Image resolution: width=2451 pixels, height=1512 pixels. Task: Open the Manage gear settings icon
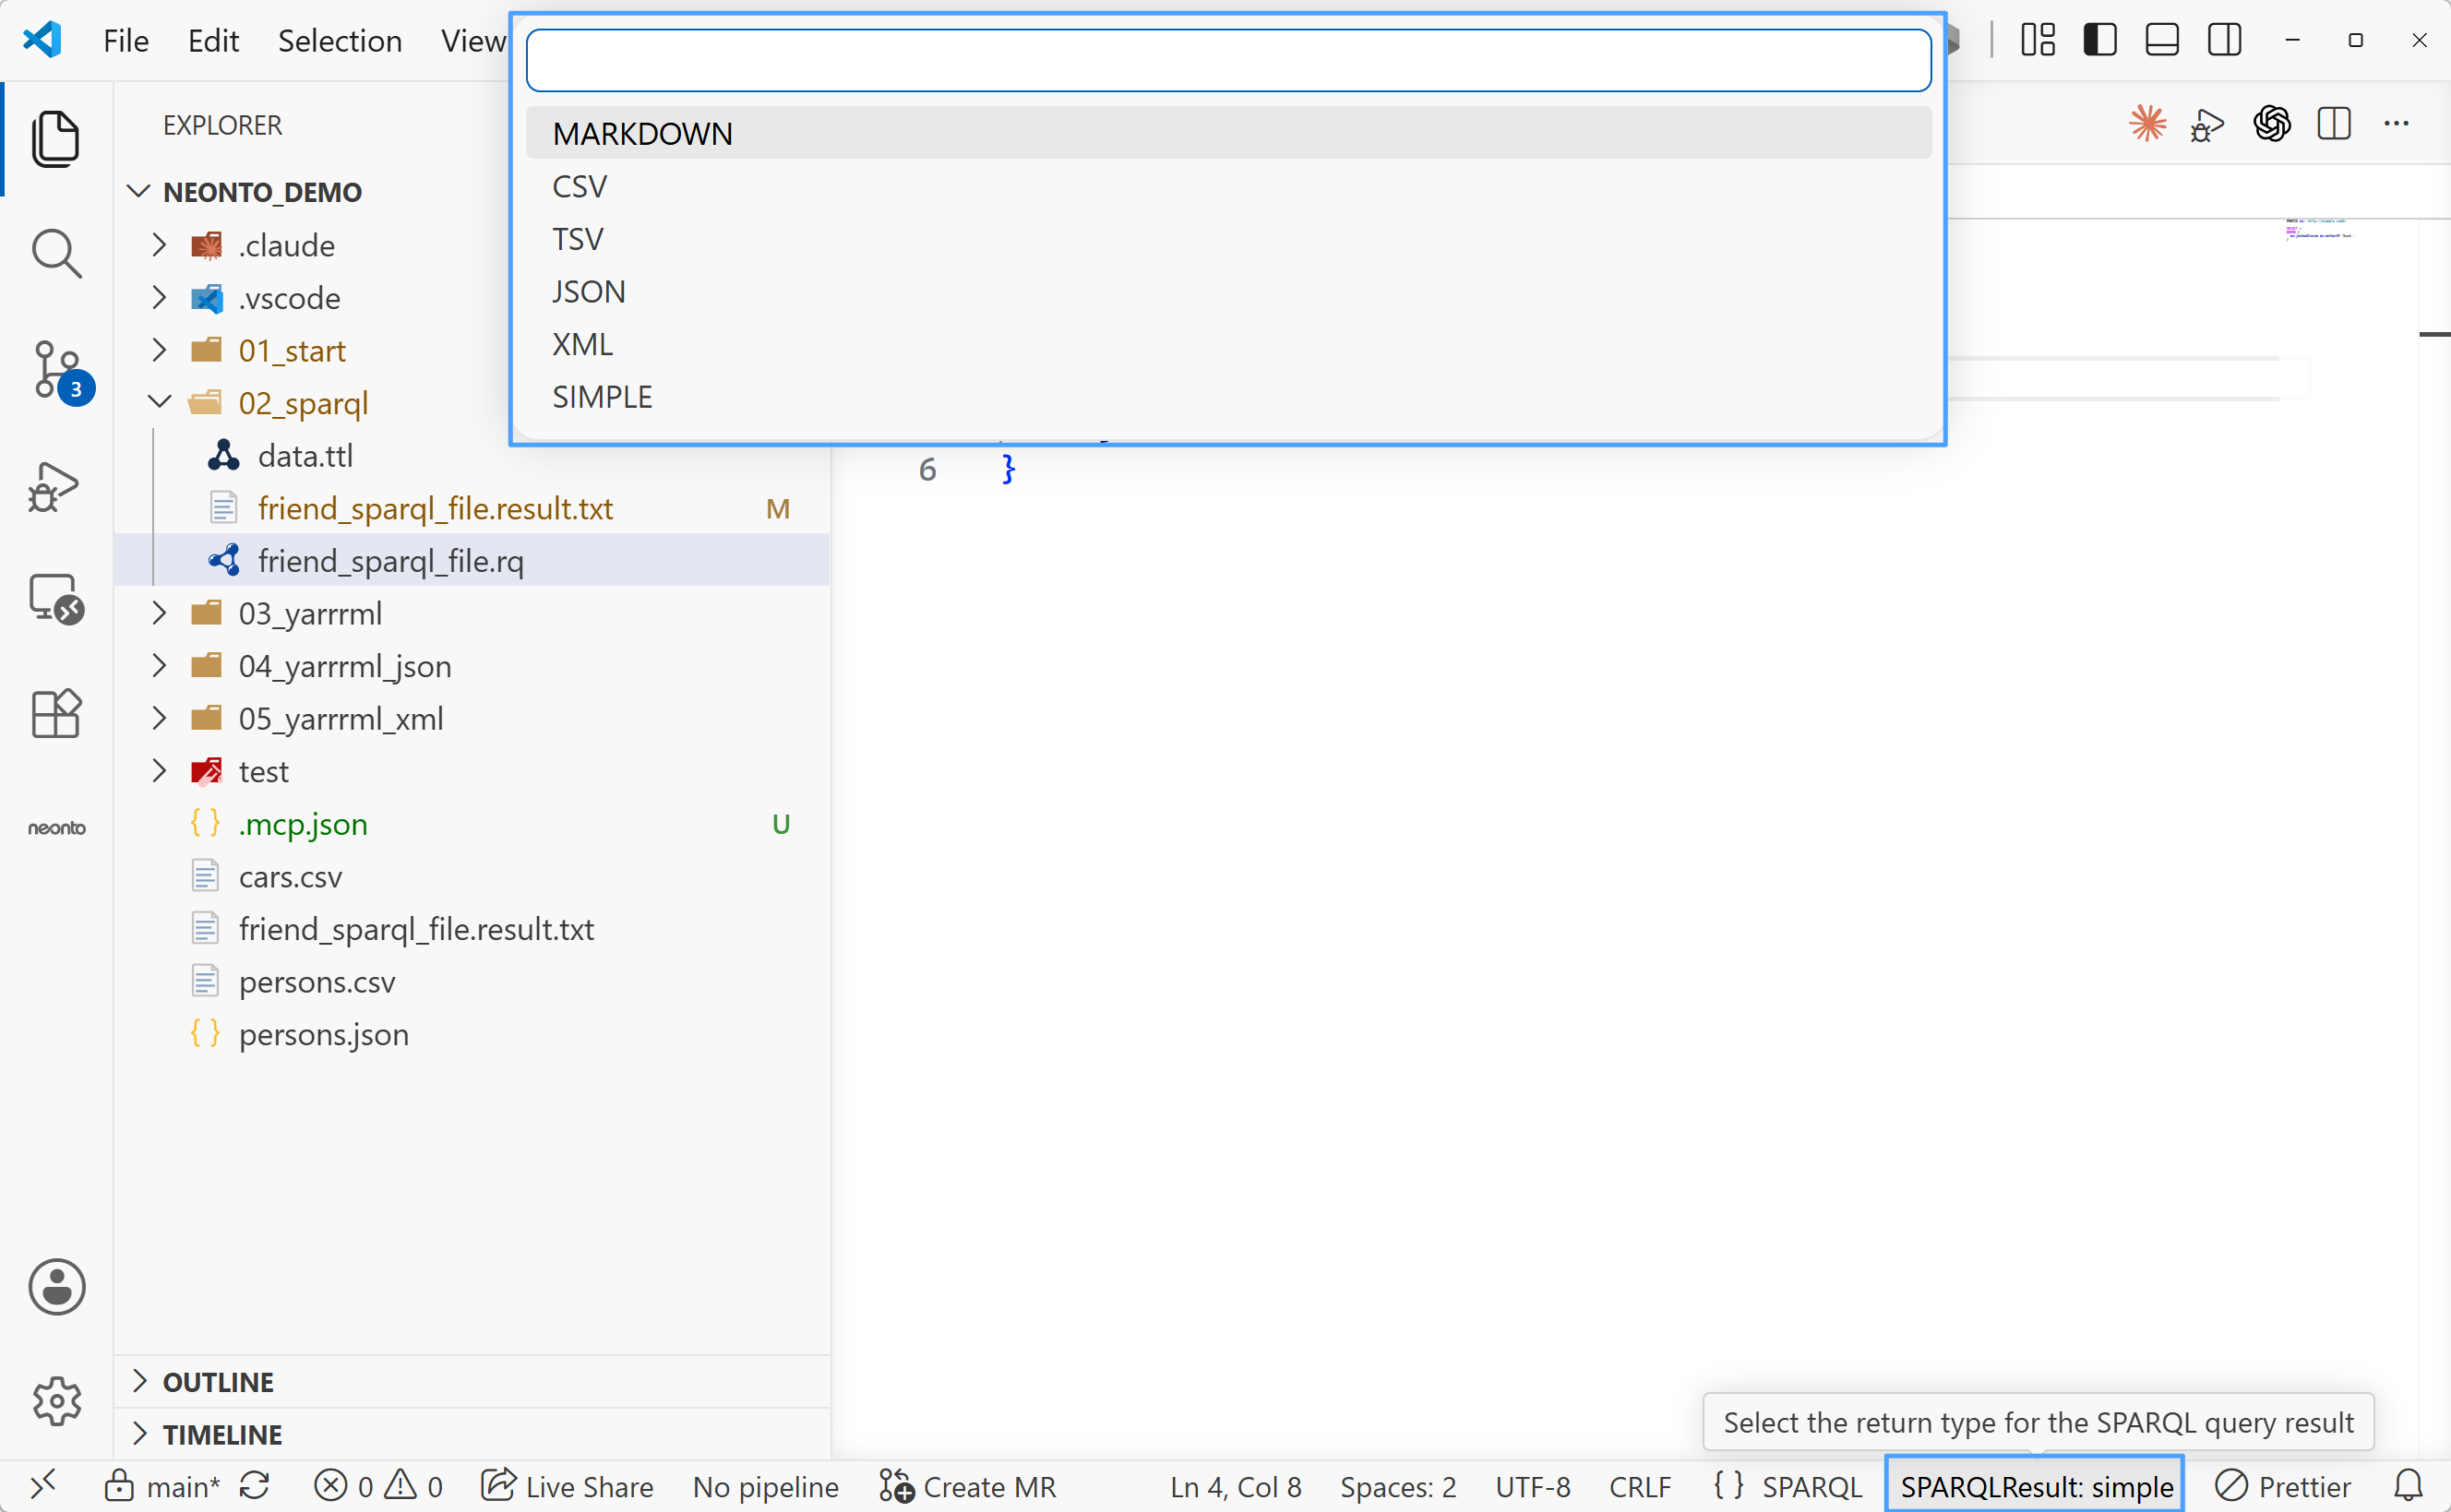pos(57,1400)
